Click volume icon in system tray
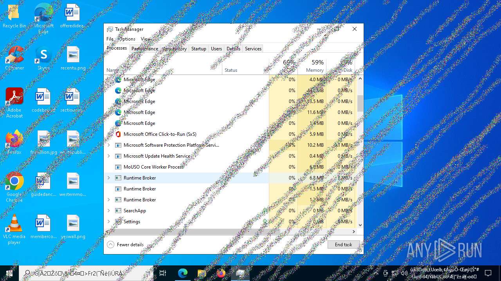 (x=404, y=273)
